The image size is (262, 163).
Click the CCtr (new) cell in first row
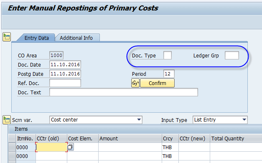click(x=194, y=147)
